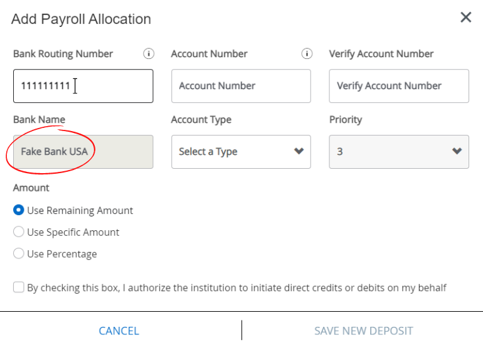Click the Verify Account Number field
This screenshot has height=345, width=483.
coord(399,86)
